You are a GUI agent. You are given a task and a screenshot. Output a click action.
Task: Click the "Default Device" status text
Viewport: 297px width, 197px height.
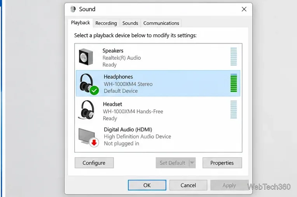coord(121,91)
